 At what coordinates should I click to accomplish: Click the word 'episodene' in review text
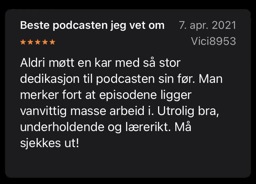pos(128,96)
